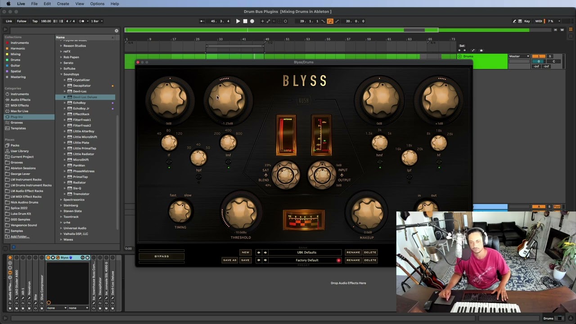Open the Edit menu
The height and width of the screenshot is (324, 576).
(47, 4)
